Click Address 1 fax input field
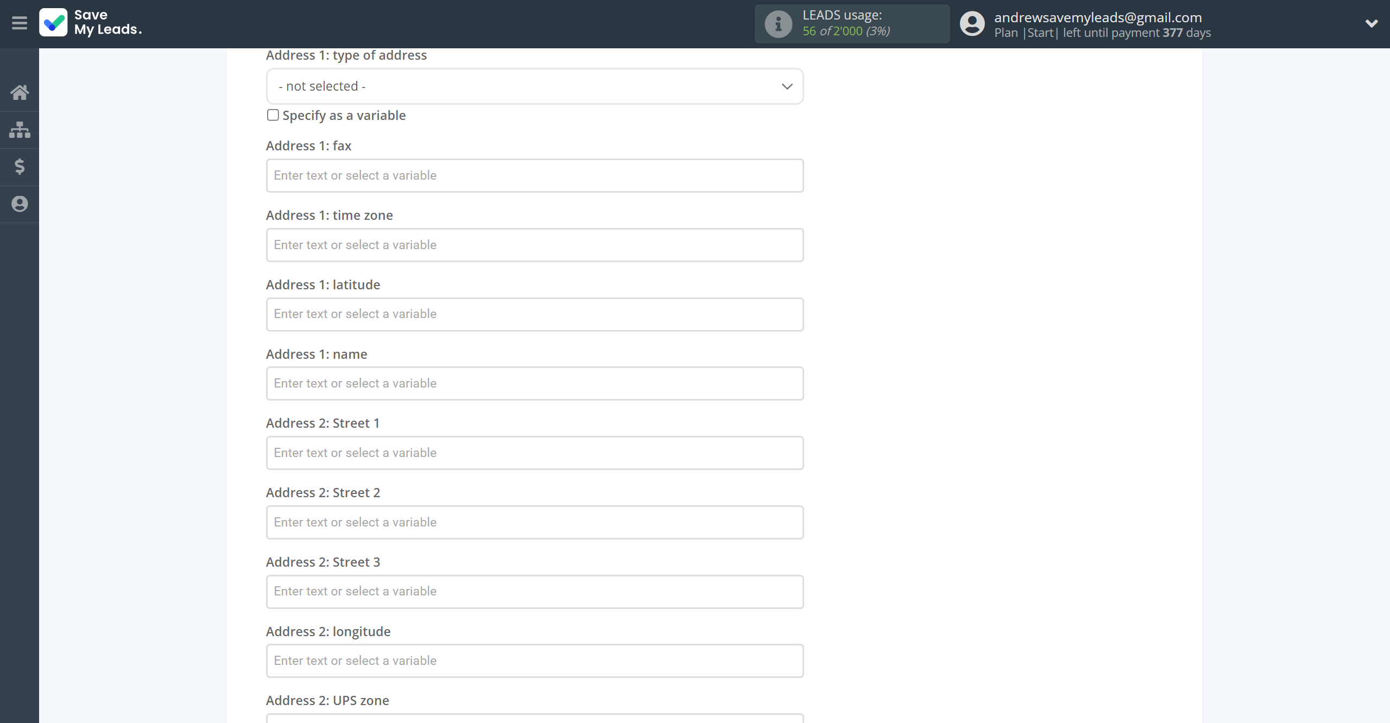 534,175
